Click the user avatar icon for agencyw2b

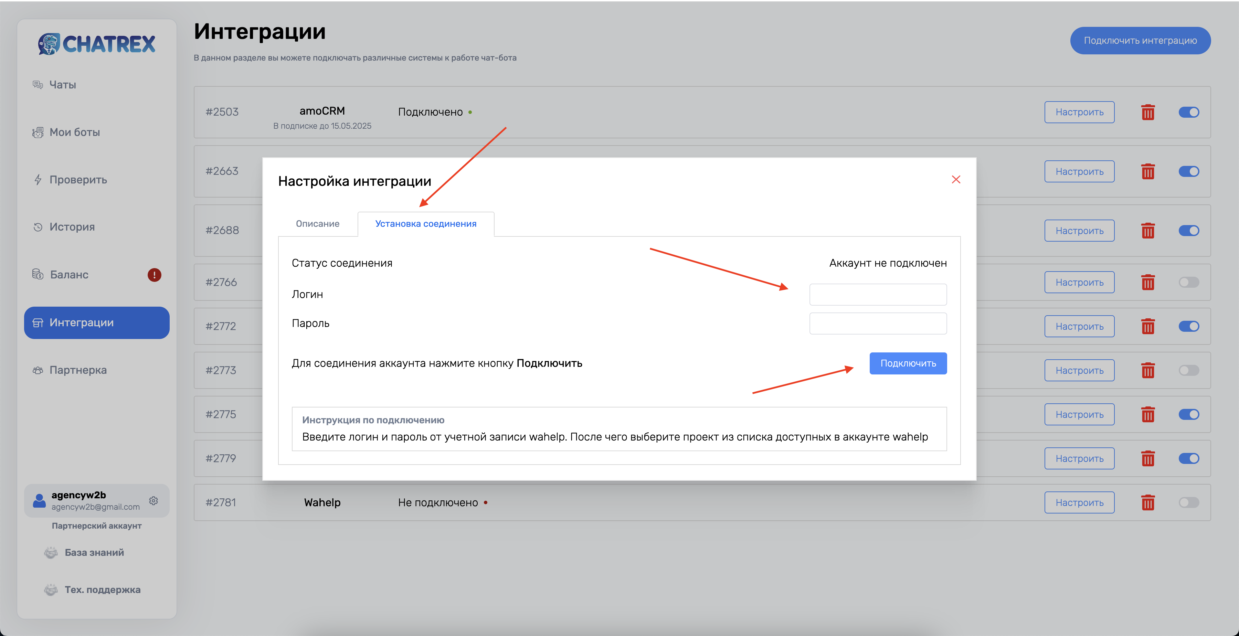pos(40,501)
